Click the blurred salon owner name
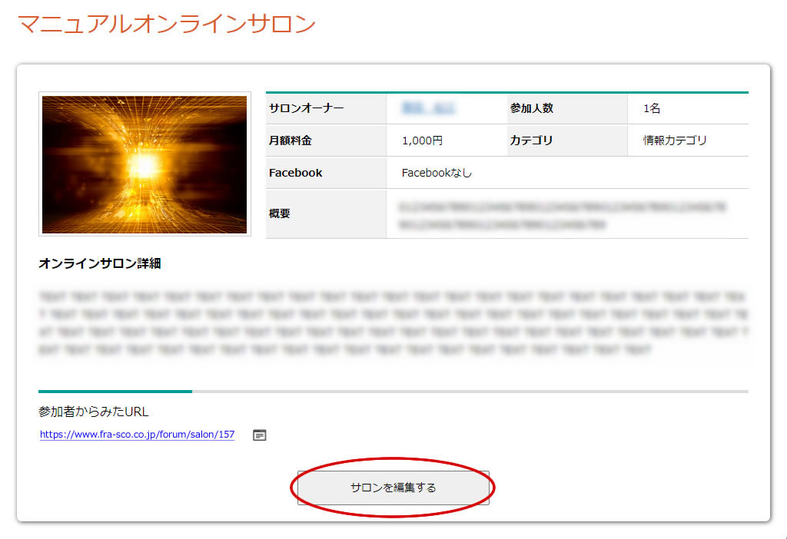 click(428, 108)
